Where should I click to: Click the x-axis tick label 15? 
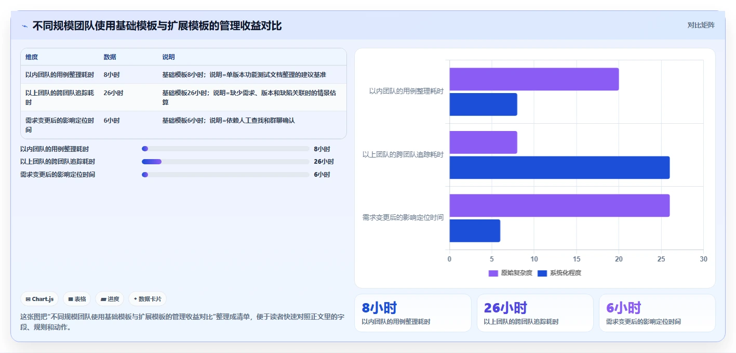click(577, 259)
